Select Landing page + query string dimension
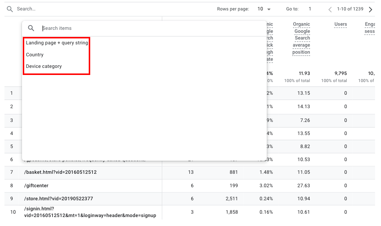The height and width of the screenshot is (226, 381). tap(57, 43)
